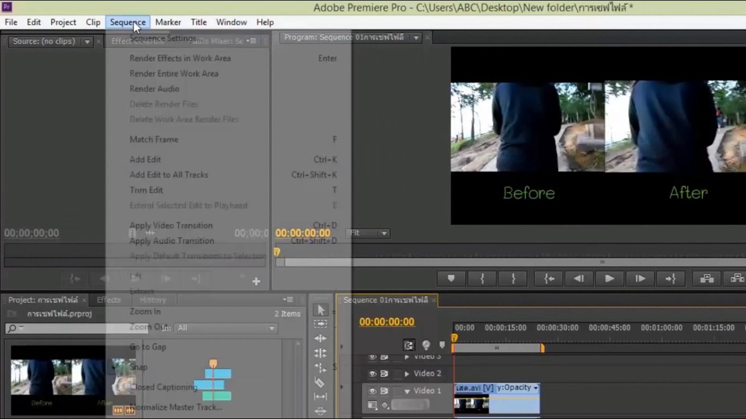The height and width of the screenshot is (419, 746).
Task: Click Show Keyframes icon on Video 1
Action: (x=385, y=405)
